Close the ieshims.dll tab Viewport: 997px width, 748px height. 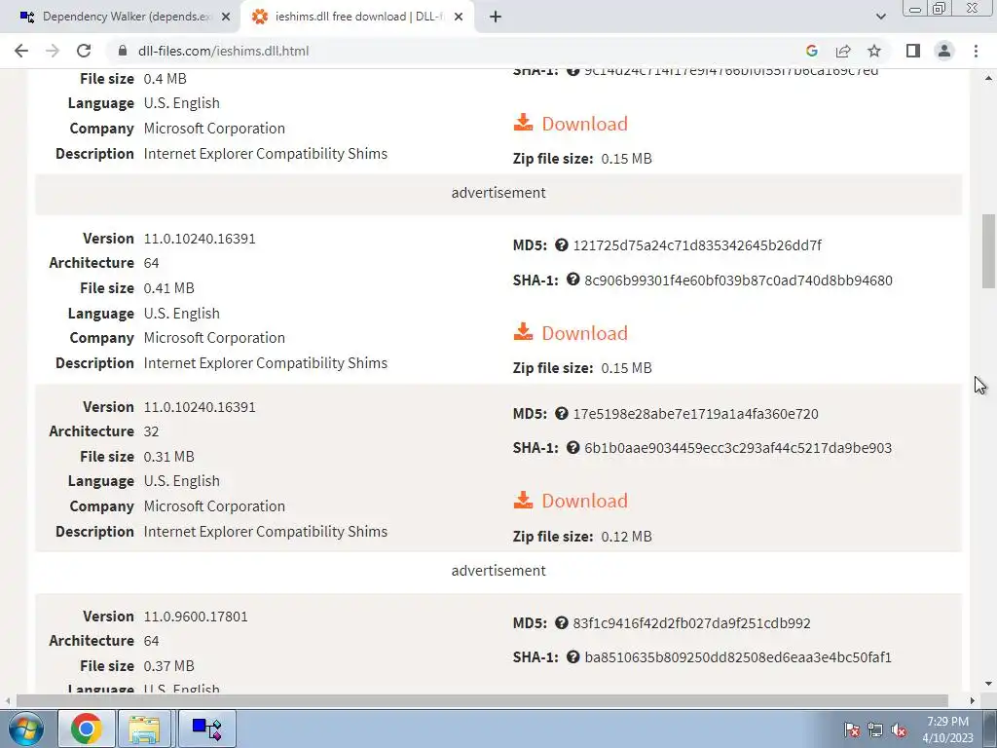459,17
